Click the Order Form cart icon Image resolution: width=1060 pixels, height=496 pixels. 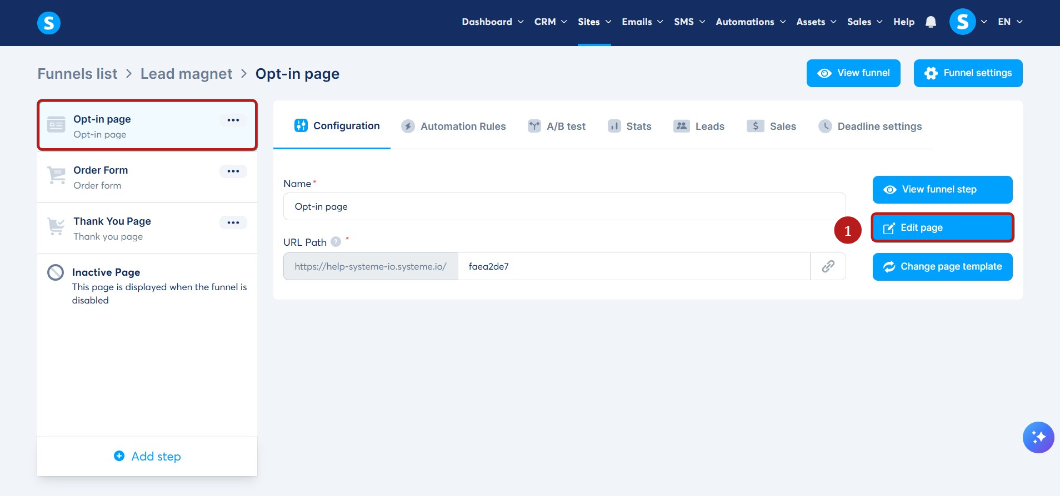coord(56,175)
